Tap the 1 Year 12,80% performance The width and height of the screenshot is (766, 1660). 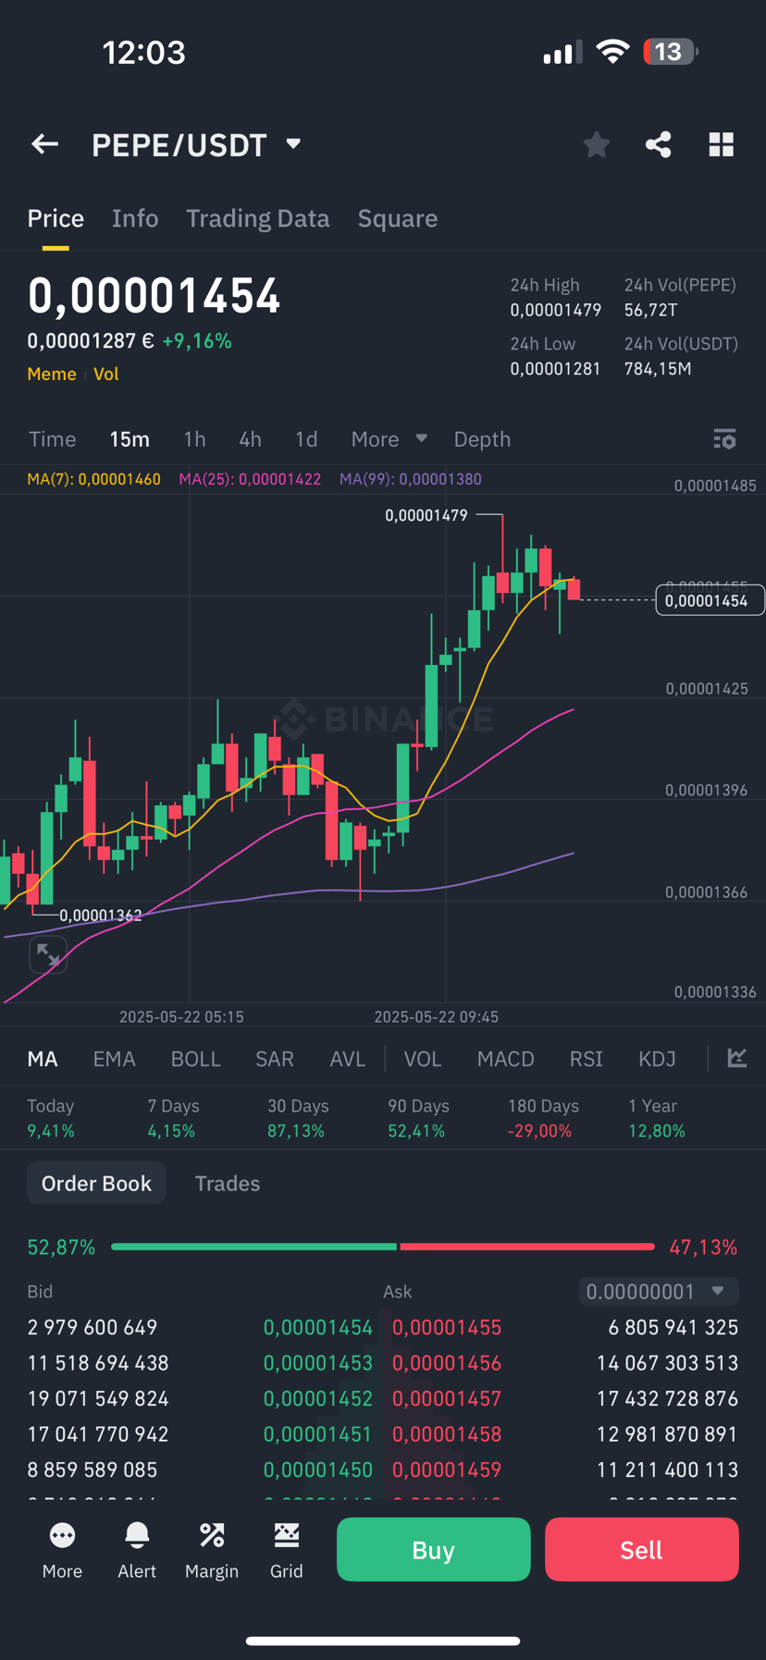[657, 1118]
